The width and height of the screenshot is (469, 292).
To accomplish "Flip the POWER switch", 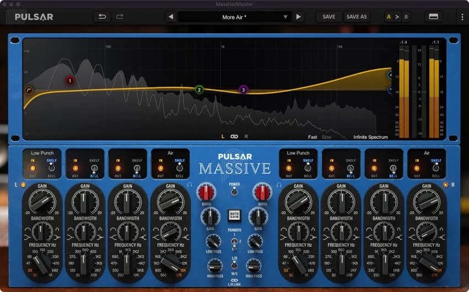I will [x=234, y=192].
